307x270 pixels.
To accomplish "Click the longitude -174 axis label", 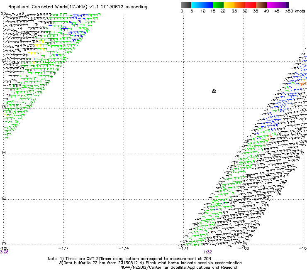I will tap(124, 248).
